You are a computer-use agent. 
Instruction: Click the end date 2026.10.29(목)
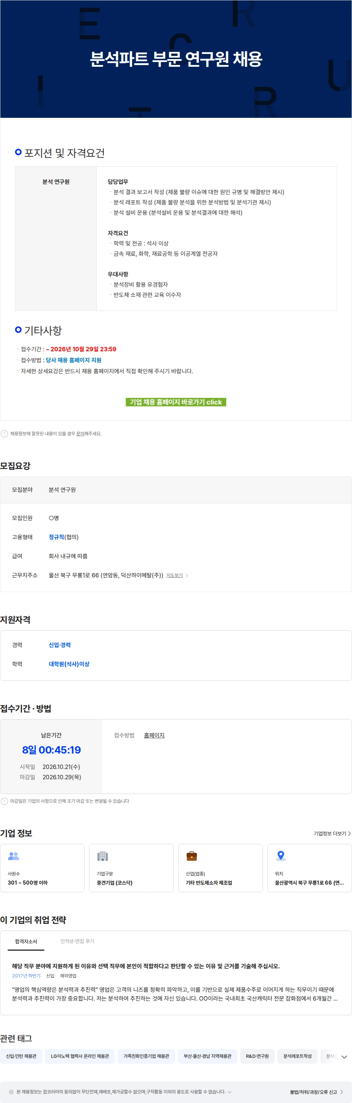pos(62,777)
